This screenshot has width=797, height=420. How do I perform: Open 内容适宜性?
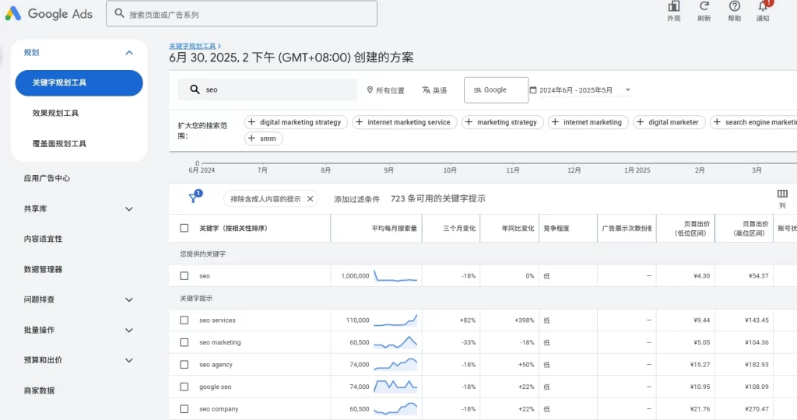44,239
